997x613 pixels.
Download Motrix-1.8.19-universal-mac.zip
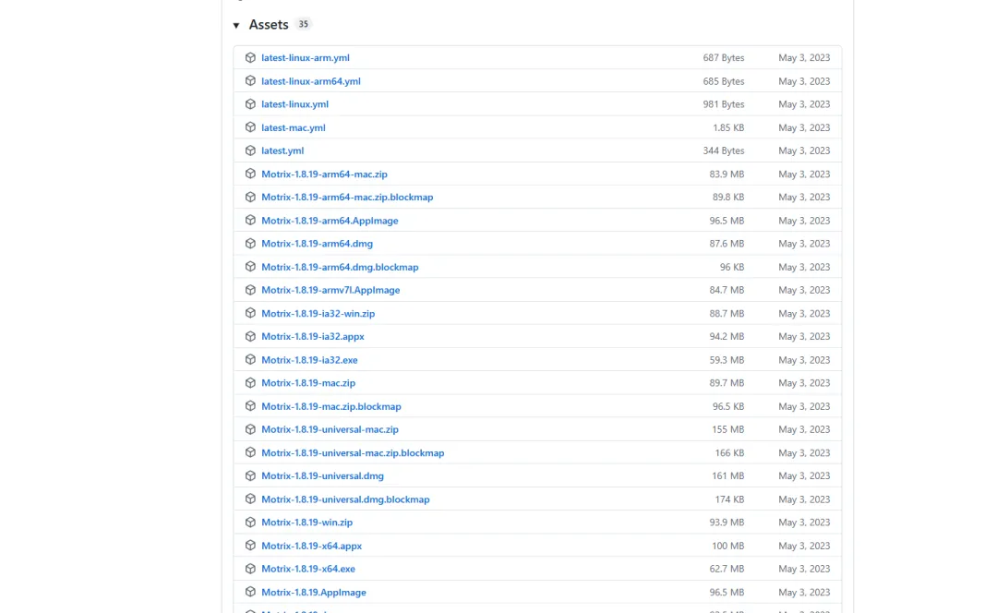330,429
